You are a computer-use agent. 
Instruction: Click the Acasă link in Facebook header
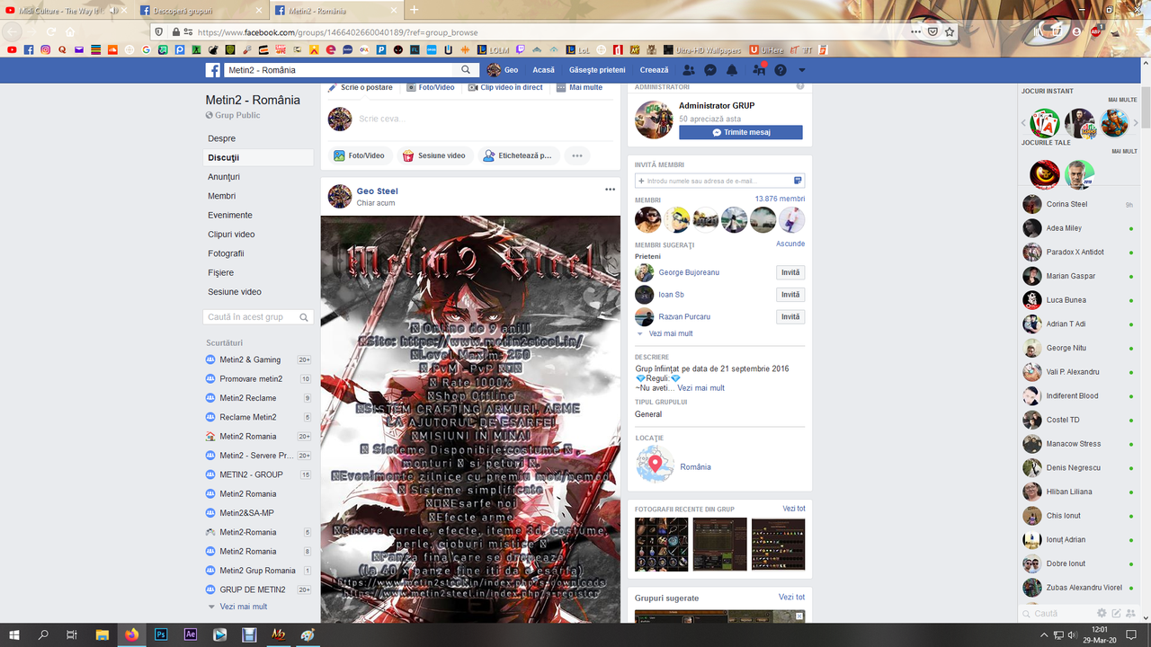pyautogui.click(x=543, y=70)
